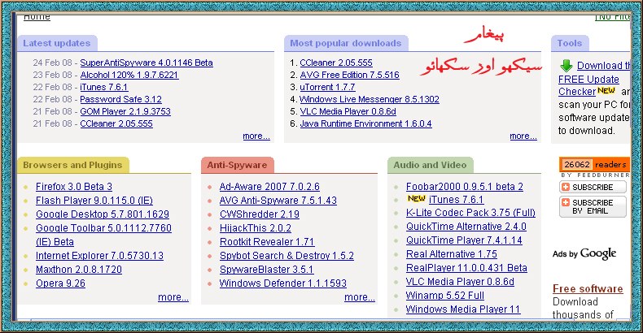Open SpywareBlaster 3.5.1 link
The height and width of the screenshot is (333, 643).
[x=266, y=270]
